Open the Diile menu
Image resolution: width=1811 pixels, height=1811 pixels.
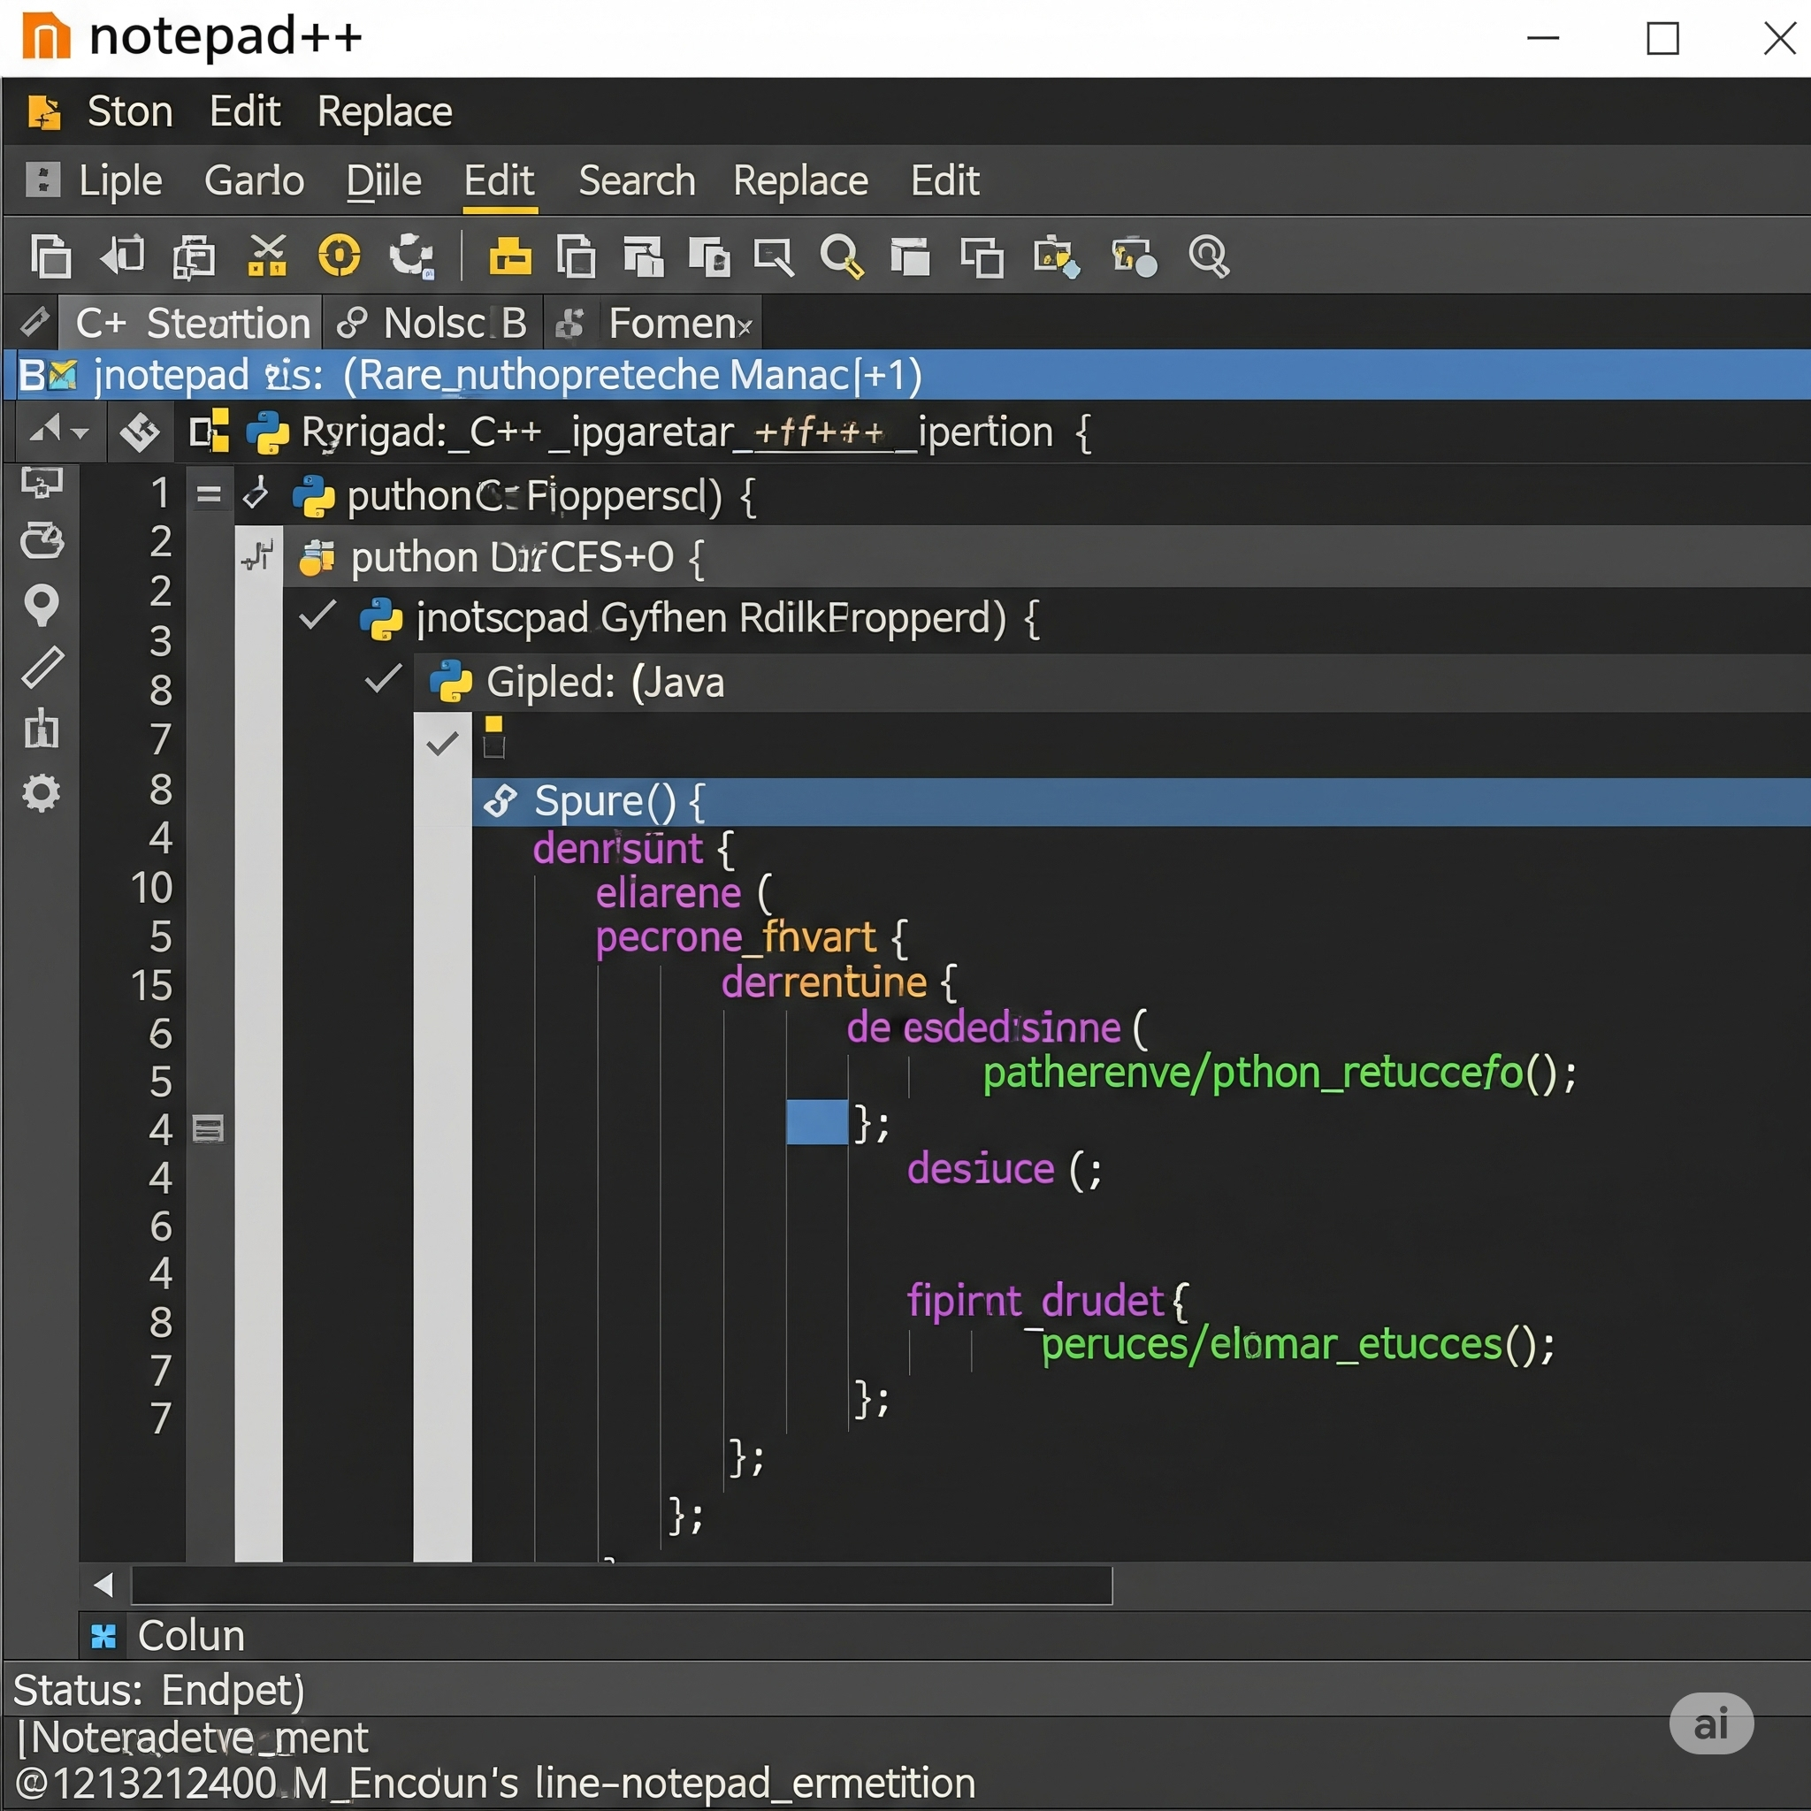[x=384, y=181]
